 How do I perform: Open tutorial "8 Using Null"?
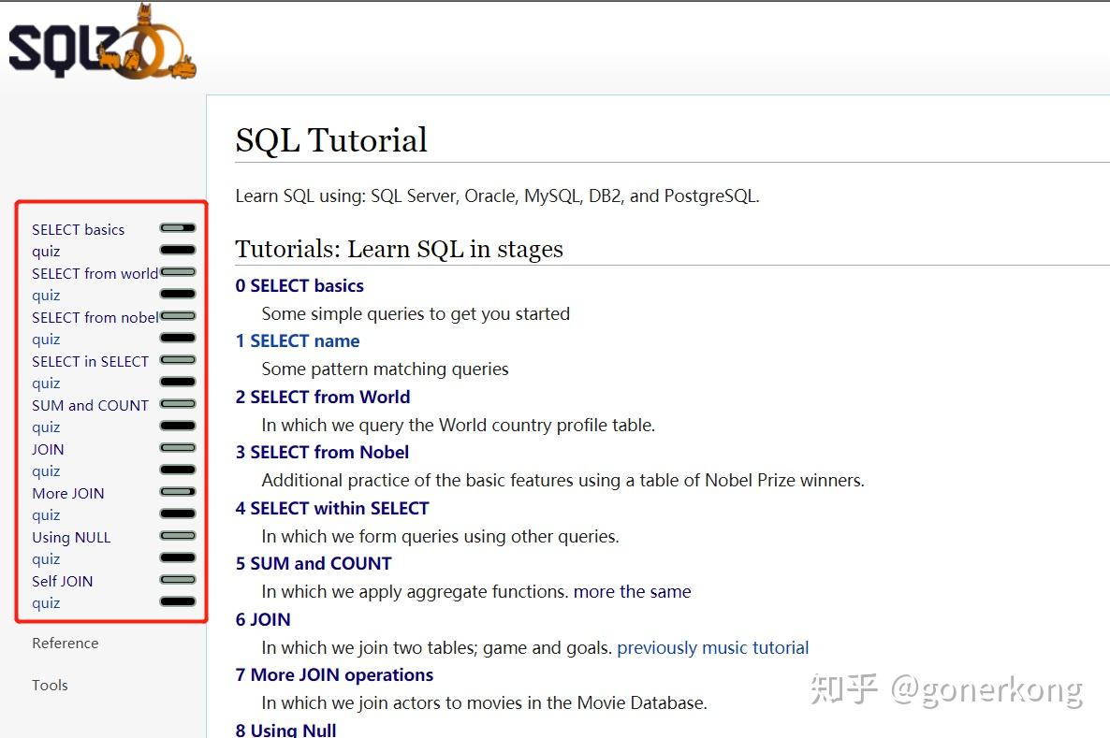[x=285, y=729]
